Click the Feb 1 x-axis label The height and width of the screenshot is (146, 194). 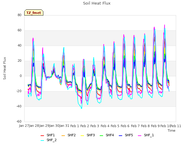[x=75, y=126]
